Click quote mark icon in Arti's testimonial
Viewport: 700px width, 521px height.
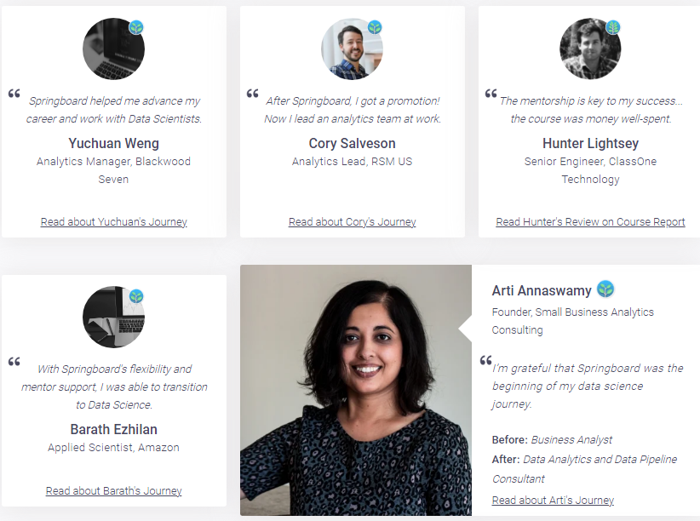click(x=486, y=360)
